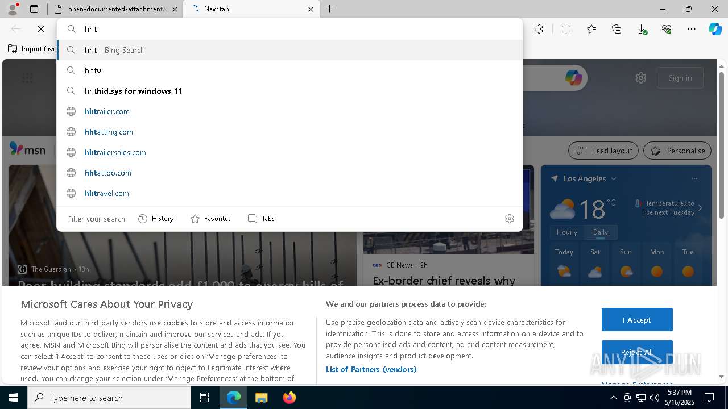Viewport: 728px width, 409px height.
Task: Open a new tab with plus button
Action: pos(330,9)
